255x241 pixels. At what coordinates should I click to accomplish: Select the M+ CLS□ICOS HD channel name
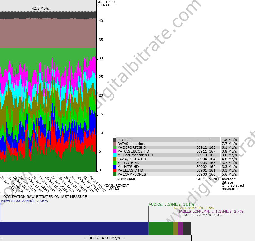click(x=133, y=151)
